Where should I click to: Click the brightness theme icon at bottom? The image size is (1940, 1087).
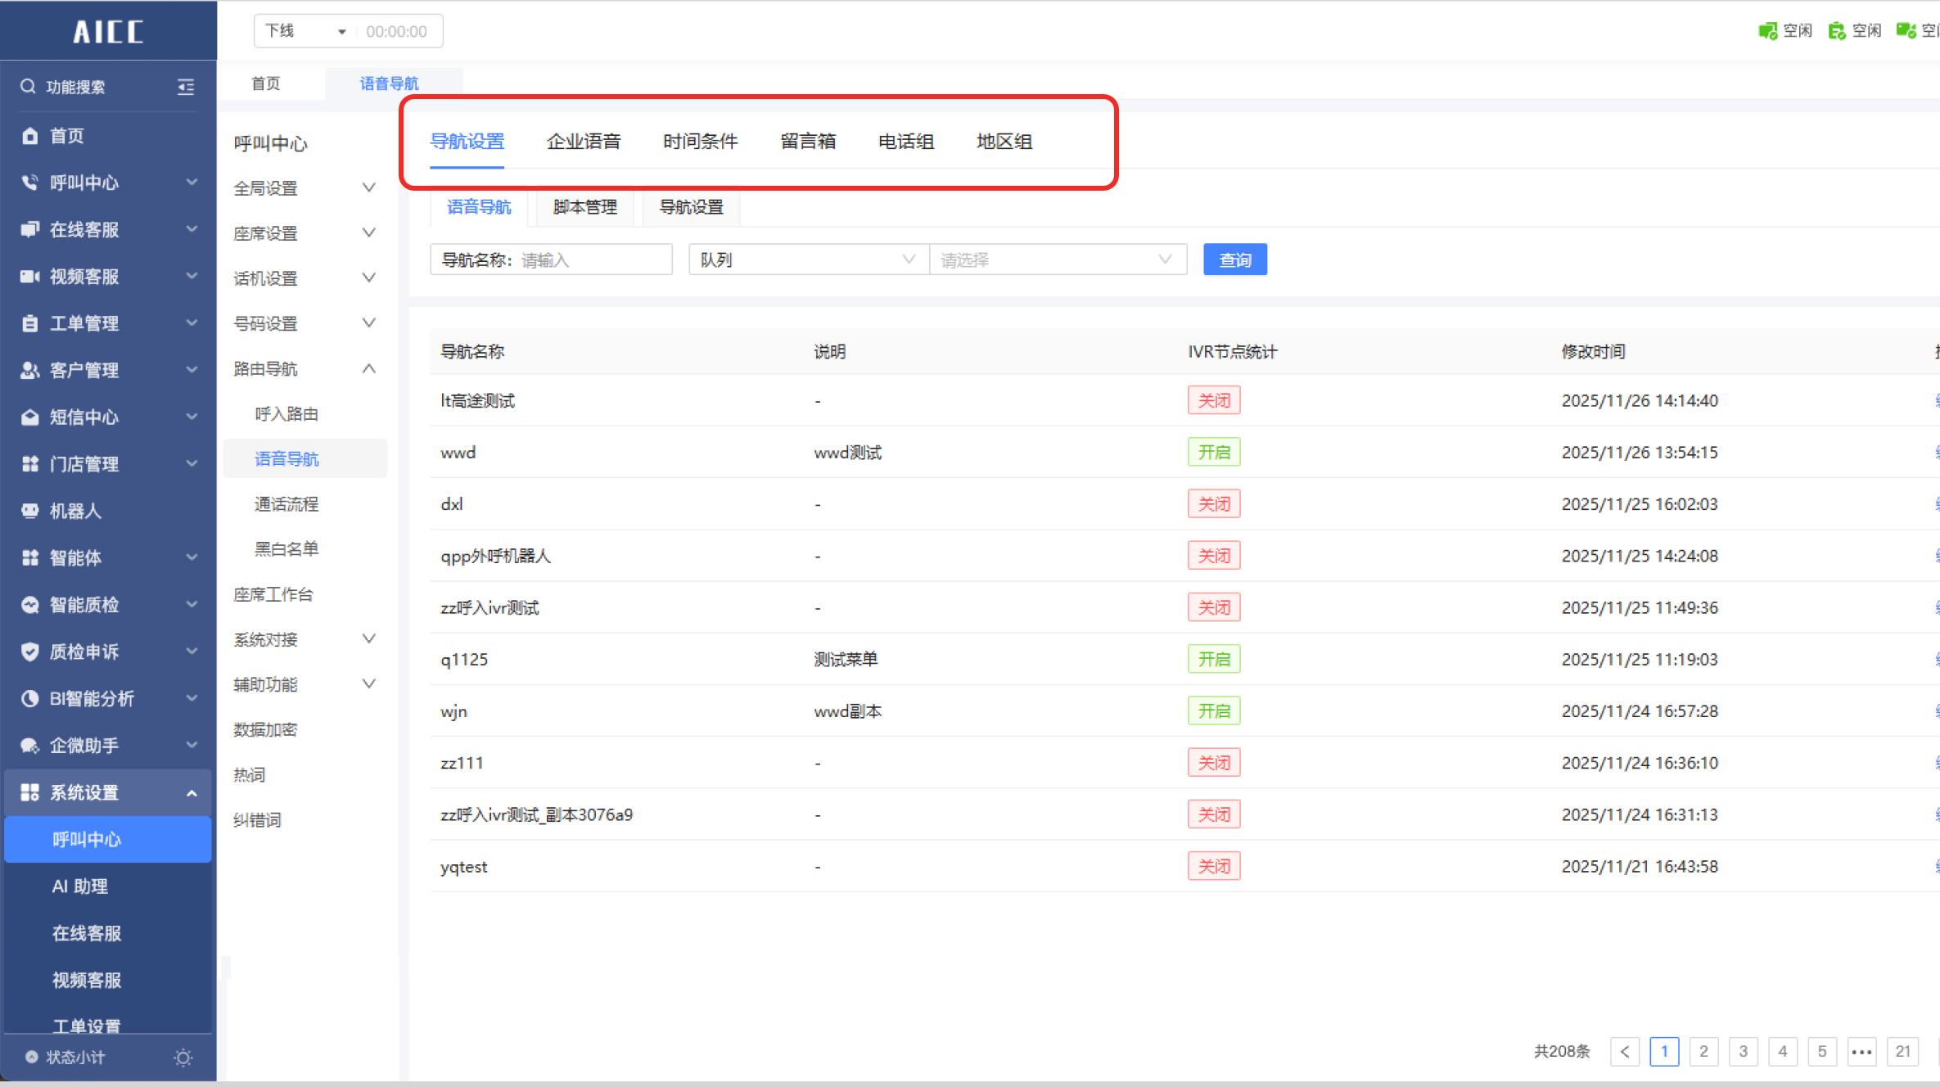[183, 1058]
